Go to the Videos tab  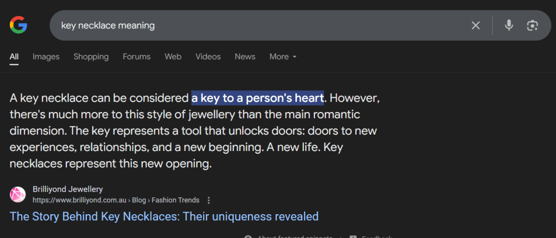pos(208,57)
